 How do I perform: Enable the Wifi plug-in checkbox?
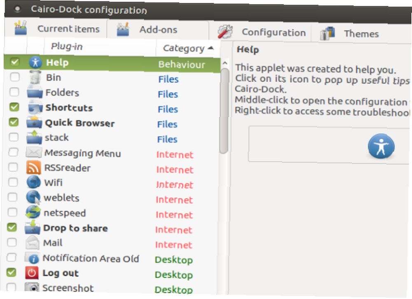pyautogui.click(x=13, y=182)
